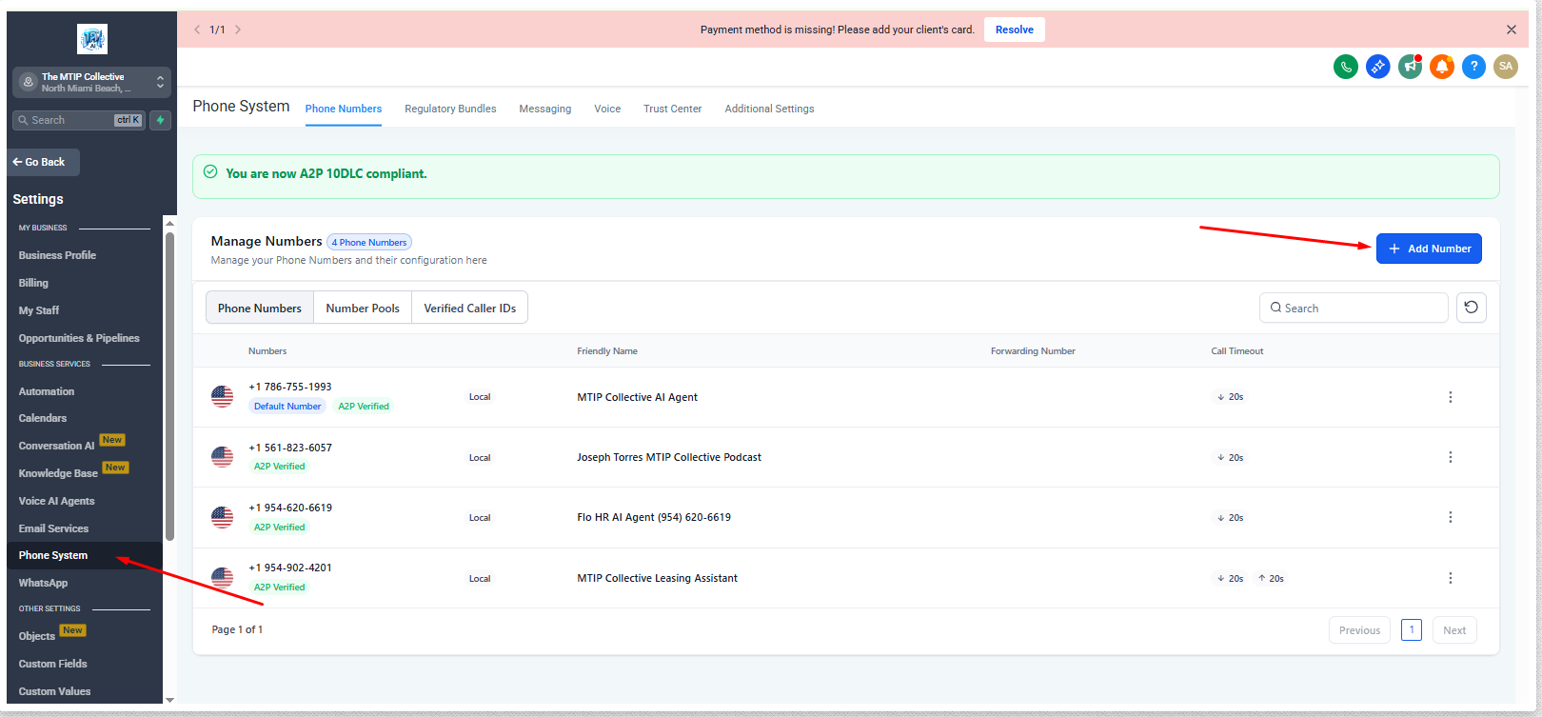This screenshot has width=1542, height=717.
Task: Open the orange notifications bell
Action: 1442,67
